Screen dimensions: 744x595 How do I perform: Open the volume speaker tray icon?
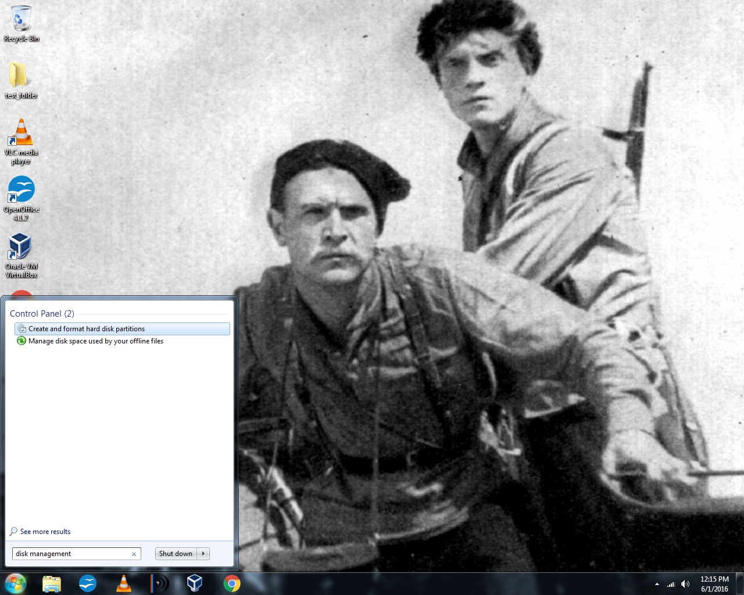click(685, 584)
